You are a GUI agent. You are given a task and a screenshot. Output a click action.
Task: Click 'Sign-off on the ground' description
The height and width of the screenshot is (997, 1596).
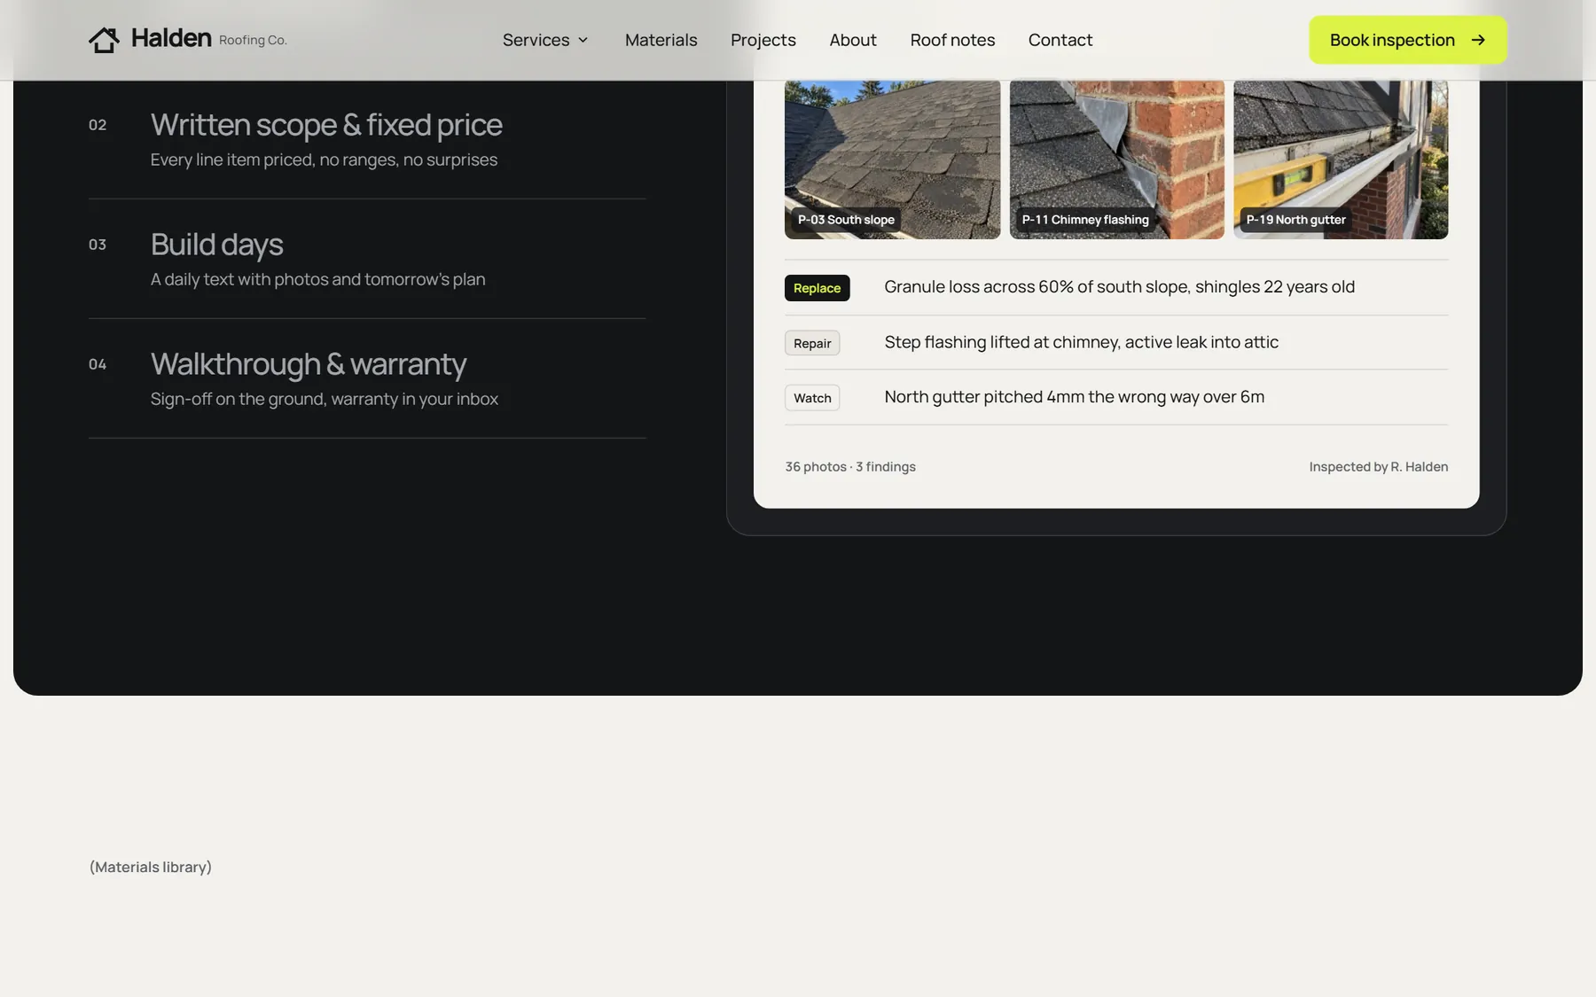click(x=324, y=399)
